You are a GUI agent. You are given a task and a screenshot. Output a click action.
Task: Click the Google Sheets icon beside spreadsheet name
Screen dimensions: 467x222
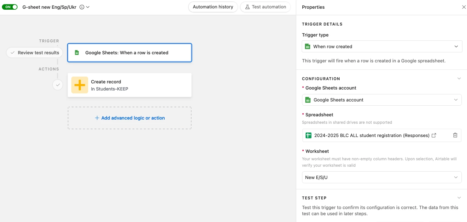pos(309,135)
